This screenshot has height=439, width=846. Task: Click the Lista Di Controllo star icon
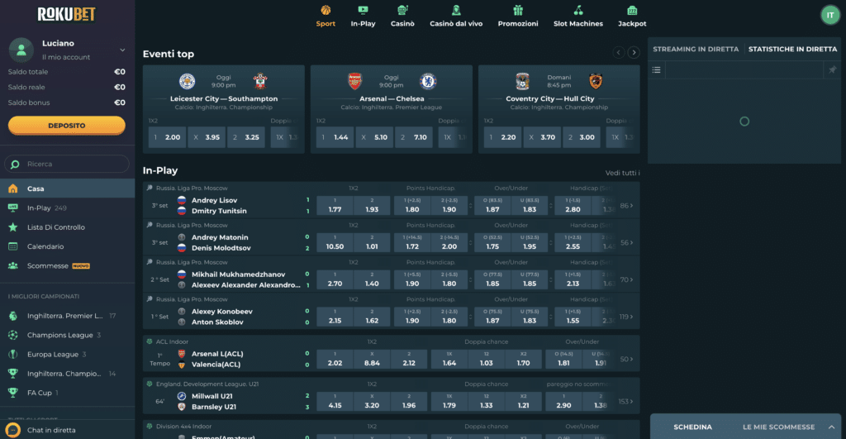[x=12, y=227]
